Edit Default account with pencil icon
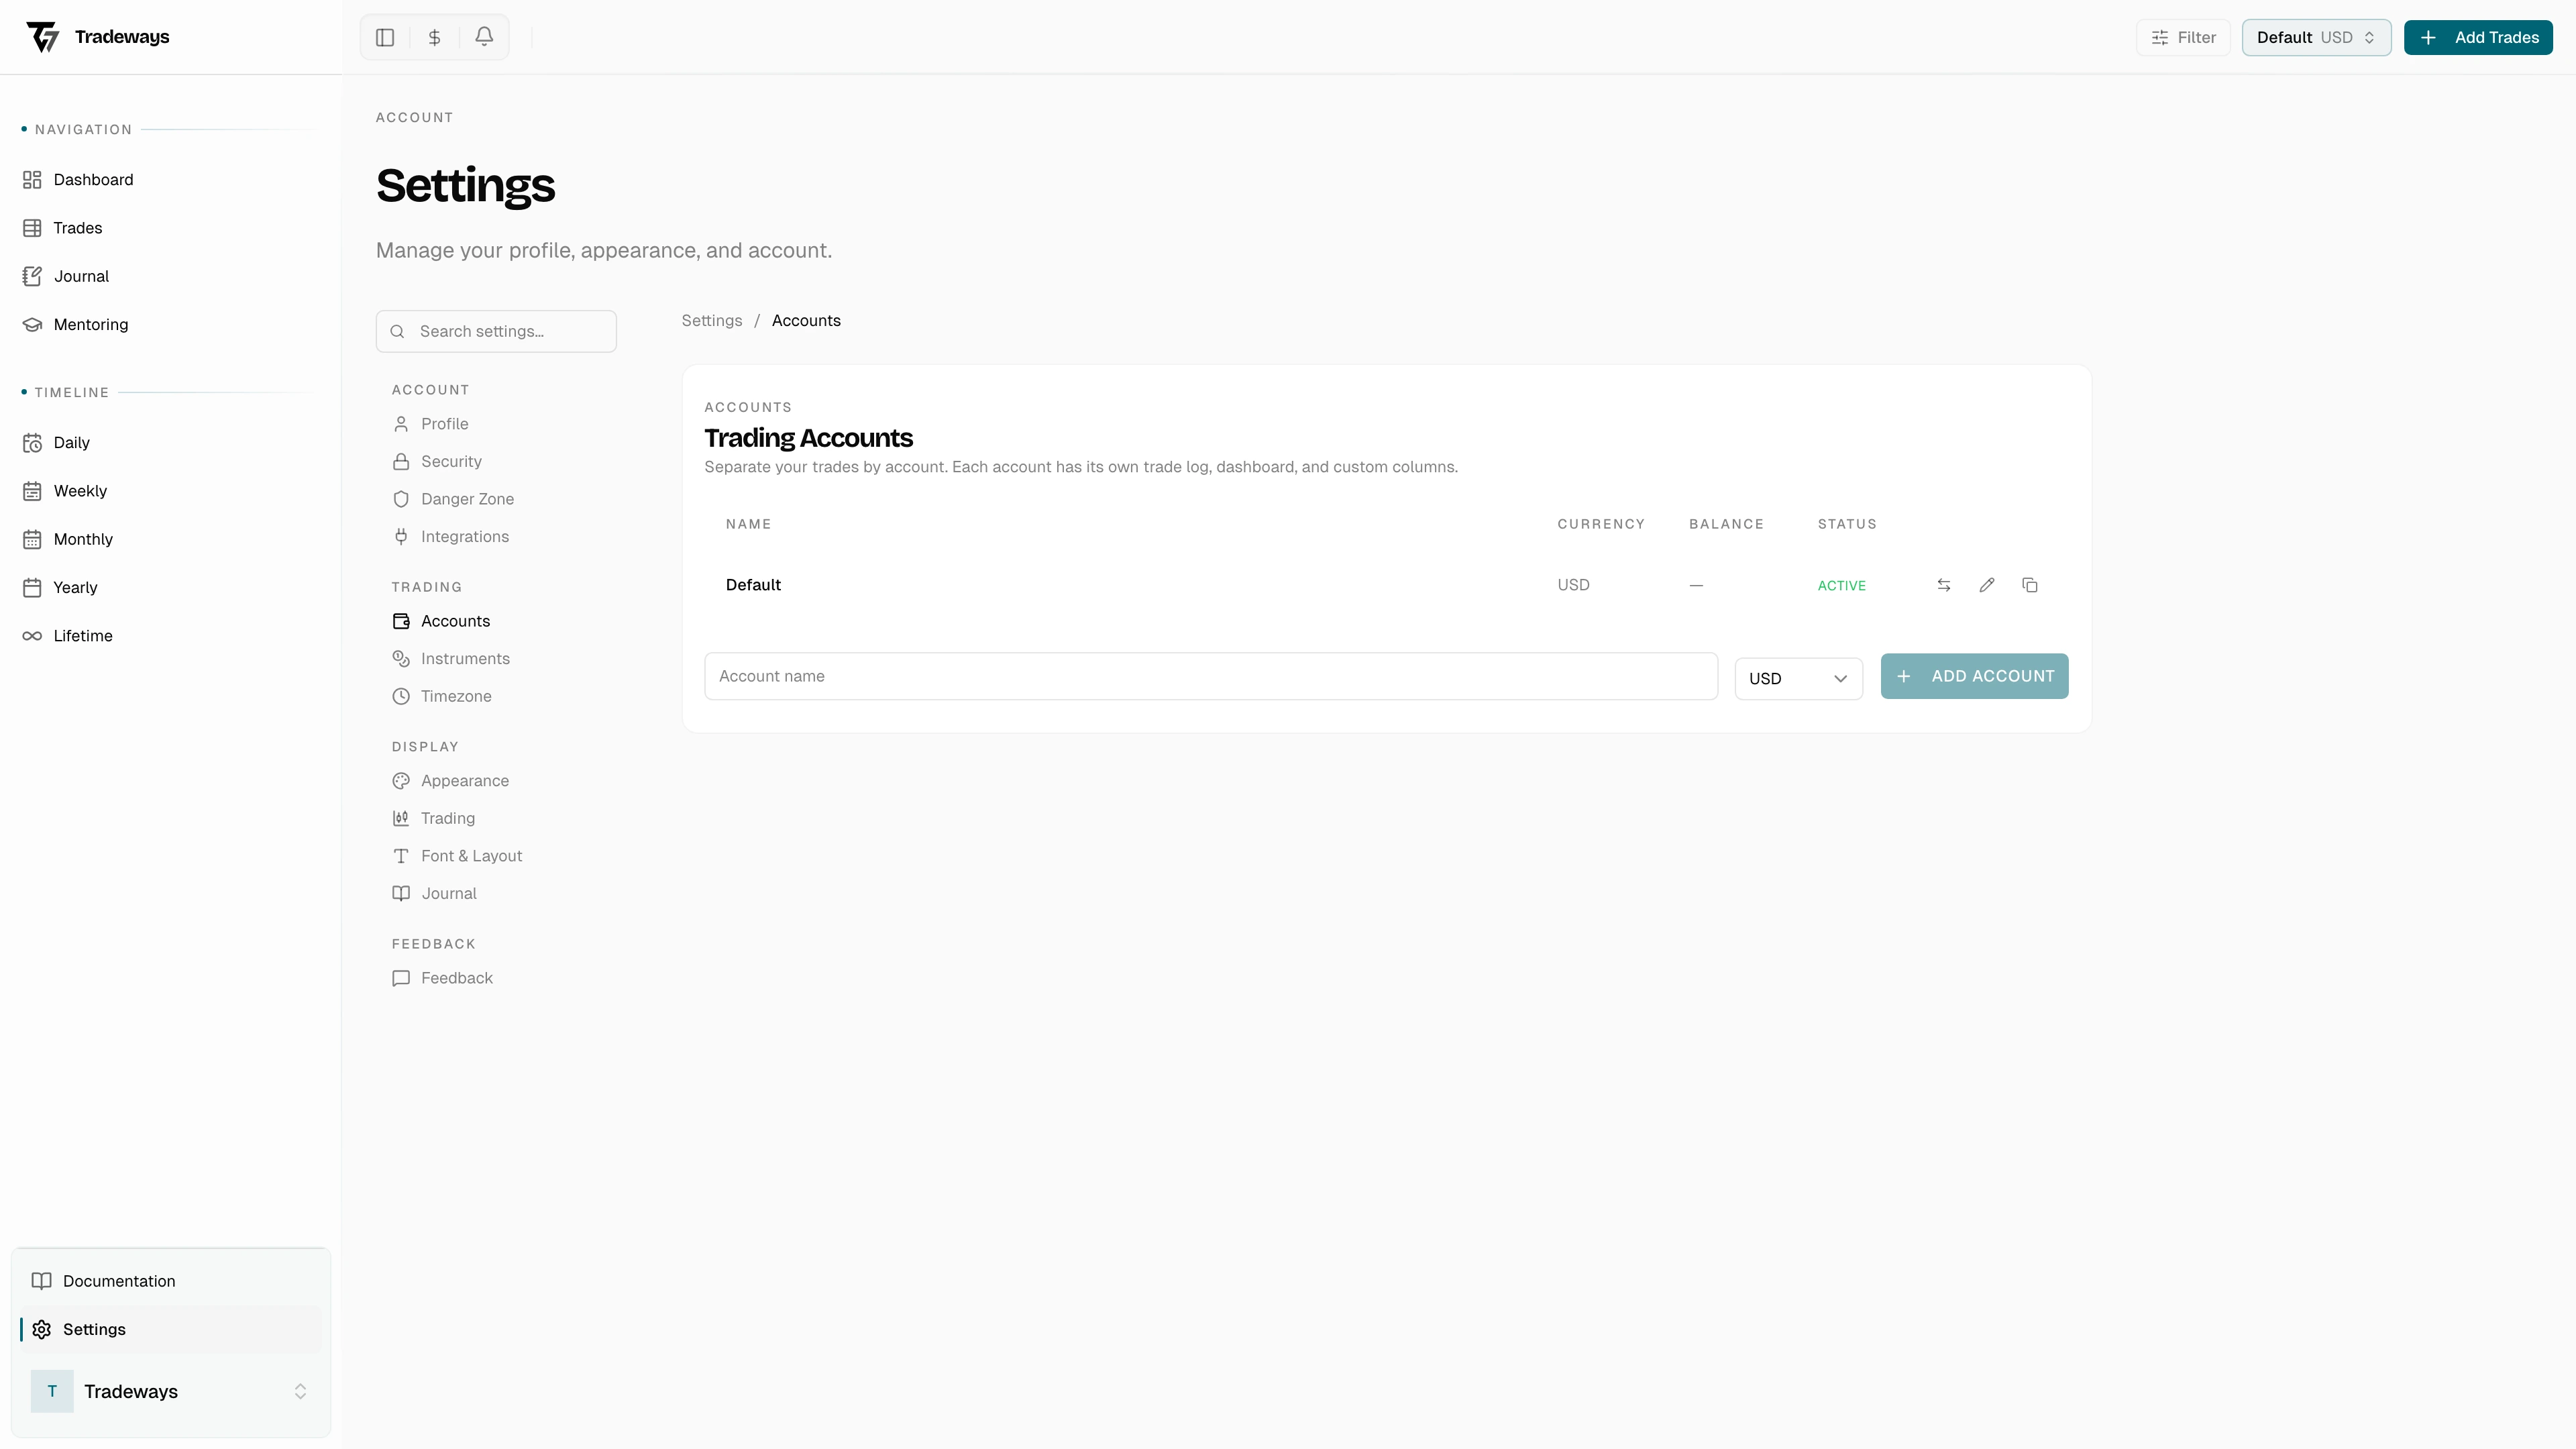 (1986, 585)
